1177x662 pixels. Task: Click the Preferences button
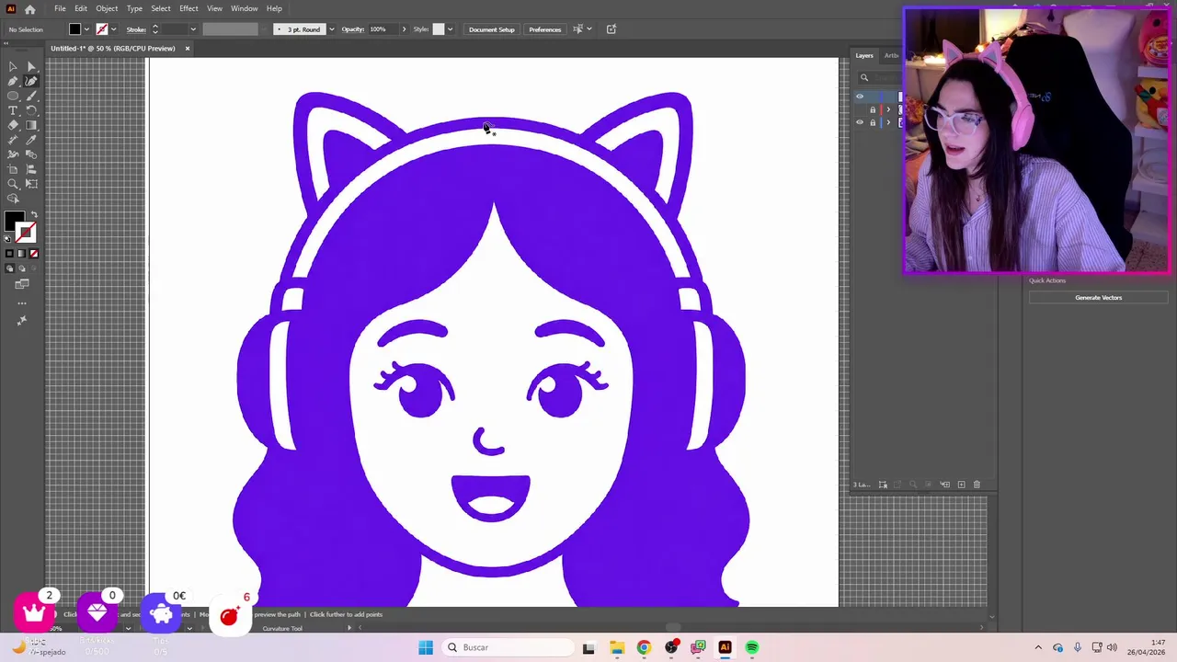pyautogui.click(x=544, y=29)
